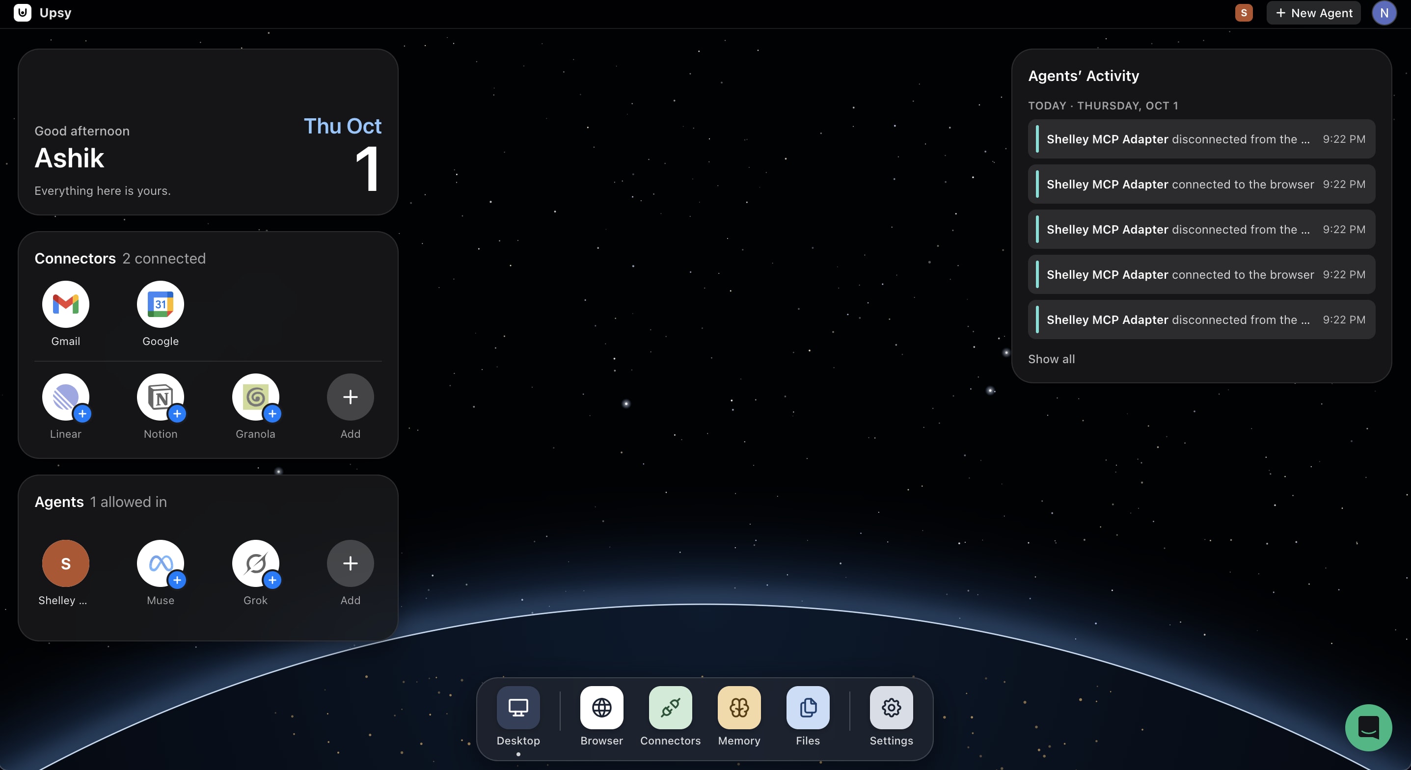Click the Thu Oct date label

pyautogui.click(x=343, y=126)
